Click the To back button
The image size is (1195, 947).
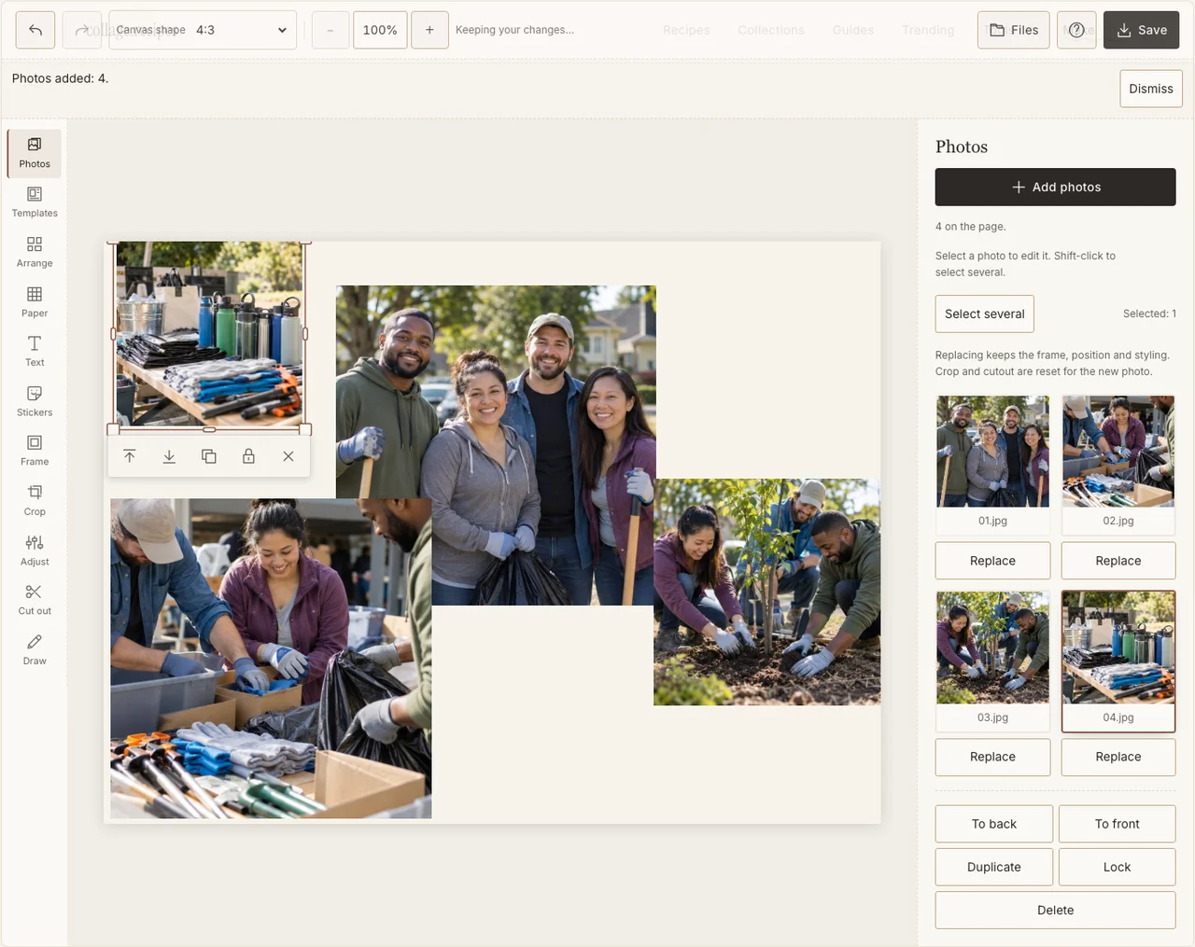coord(994,824)
